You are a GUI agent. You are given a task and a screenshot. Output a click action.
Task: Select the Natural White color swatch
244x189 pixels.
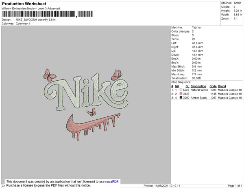point(181,90)
